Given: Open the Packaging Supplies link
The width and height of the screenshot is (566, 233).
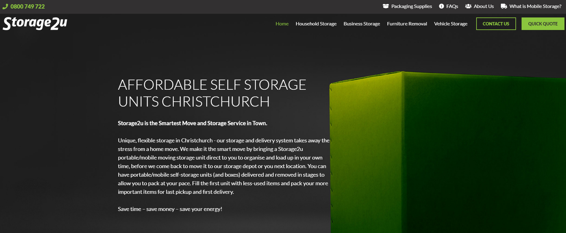Looking at the screenshot, I should click(x=412, y=6).
